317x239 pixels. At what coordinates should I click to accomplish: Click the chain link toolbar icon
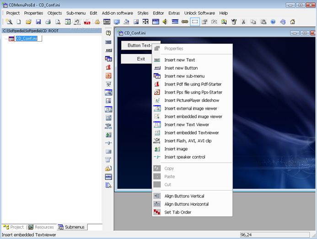click(185, 21)
